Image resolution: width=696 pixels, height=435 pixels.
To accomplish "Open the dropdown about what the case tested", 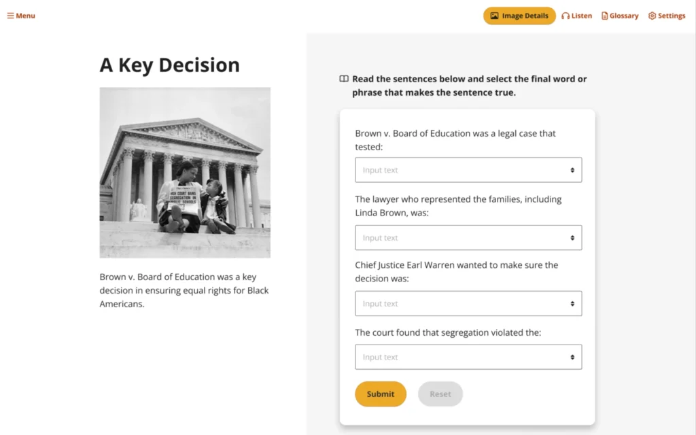I will (x=468, y=169).
